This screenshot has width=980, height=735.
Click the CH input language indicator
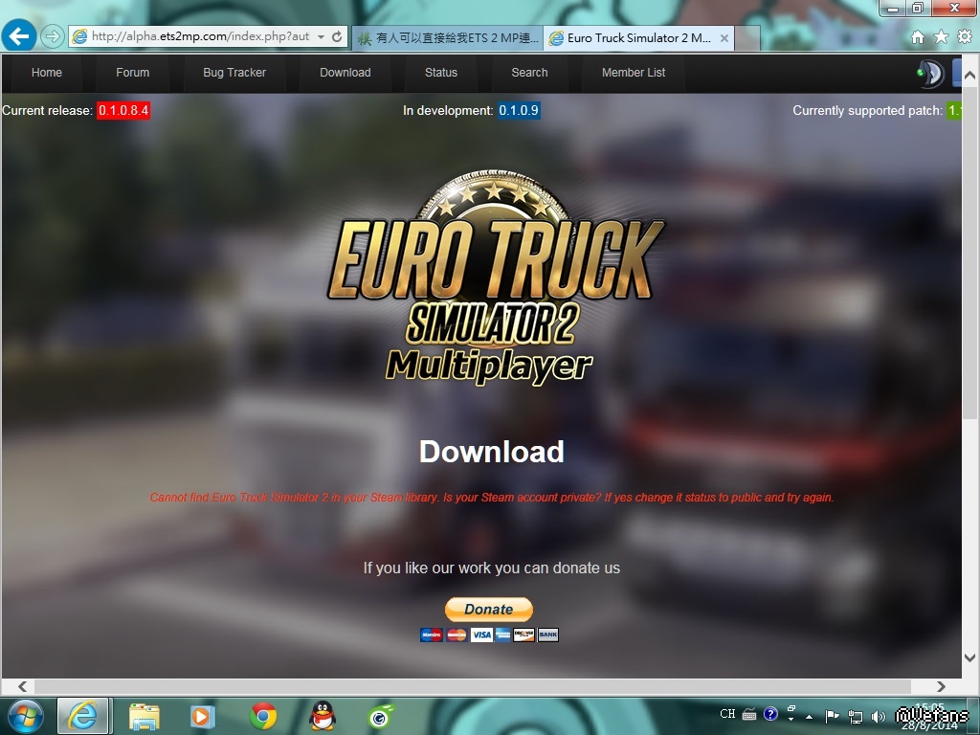pyautogui.click(x=727, y=714)
